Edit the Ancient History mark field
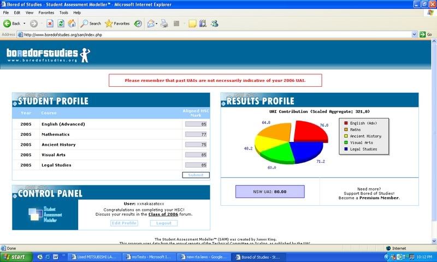The width and height of the screenshot is (437, 262). (x=196, y=145)
